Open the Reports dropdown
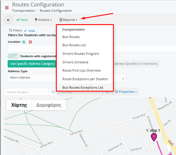 click(68, 20)
